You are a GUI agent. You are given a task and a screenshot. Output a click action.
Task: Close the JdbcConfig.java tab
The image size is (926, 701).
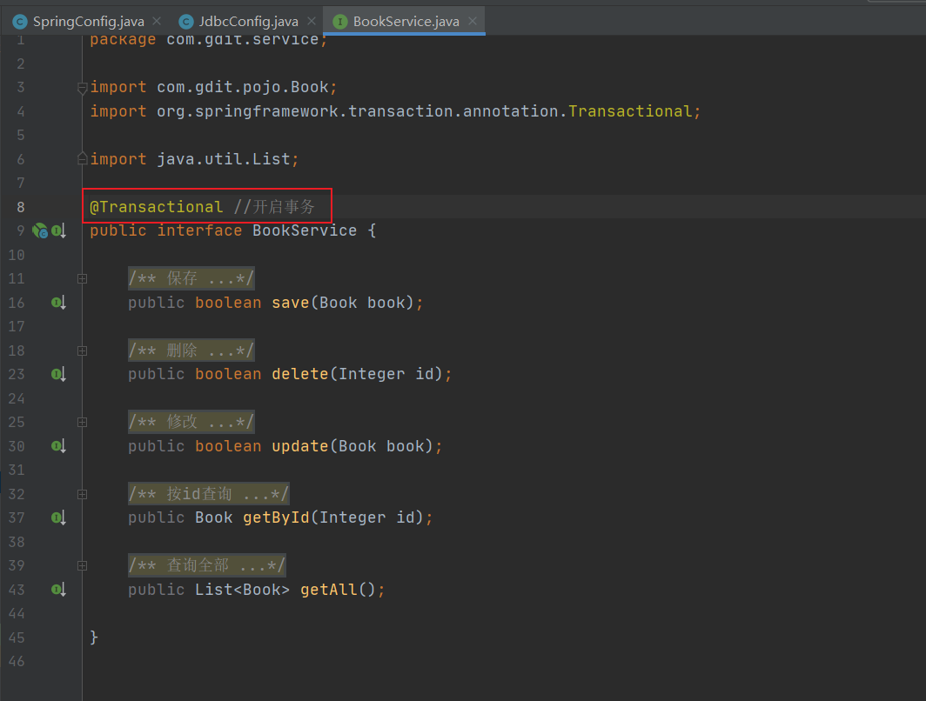tap(312, 21)
